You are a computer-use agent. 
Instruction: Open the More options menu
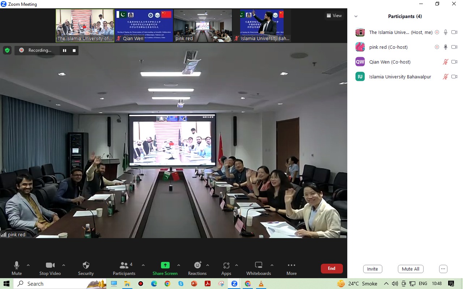[x=291, y=268]
